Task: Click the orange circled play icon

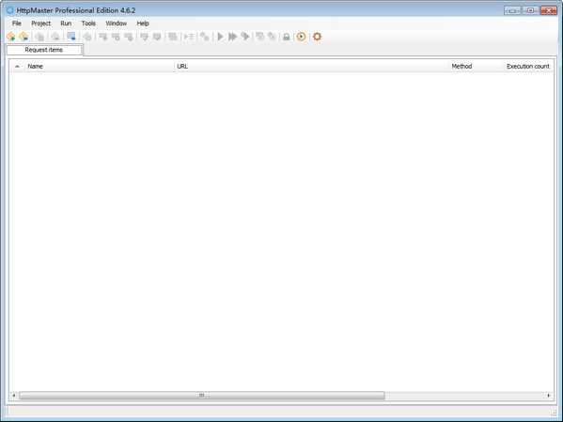Action: [302, 37]
